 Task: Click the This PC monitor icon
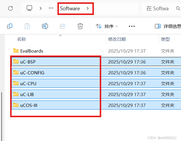pos(29,8)
